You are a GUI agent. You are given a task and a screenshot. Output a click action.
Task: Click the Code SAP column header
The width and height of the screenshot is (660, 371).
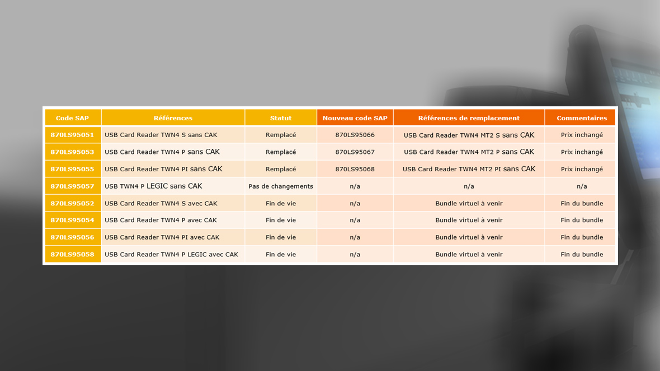[x=73, y=118]
